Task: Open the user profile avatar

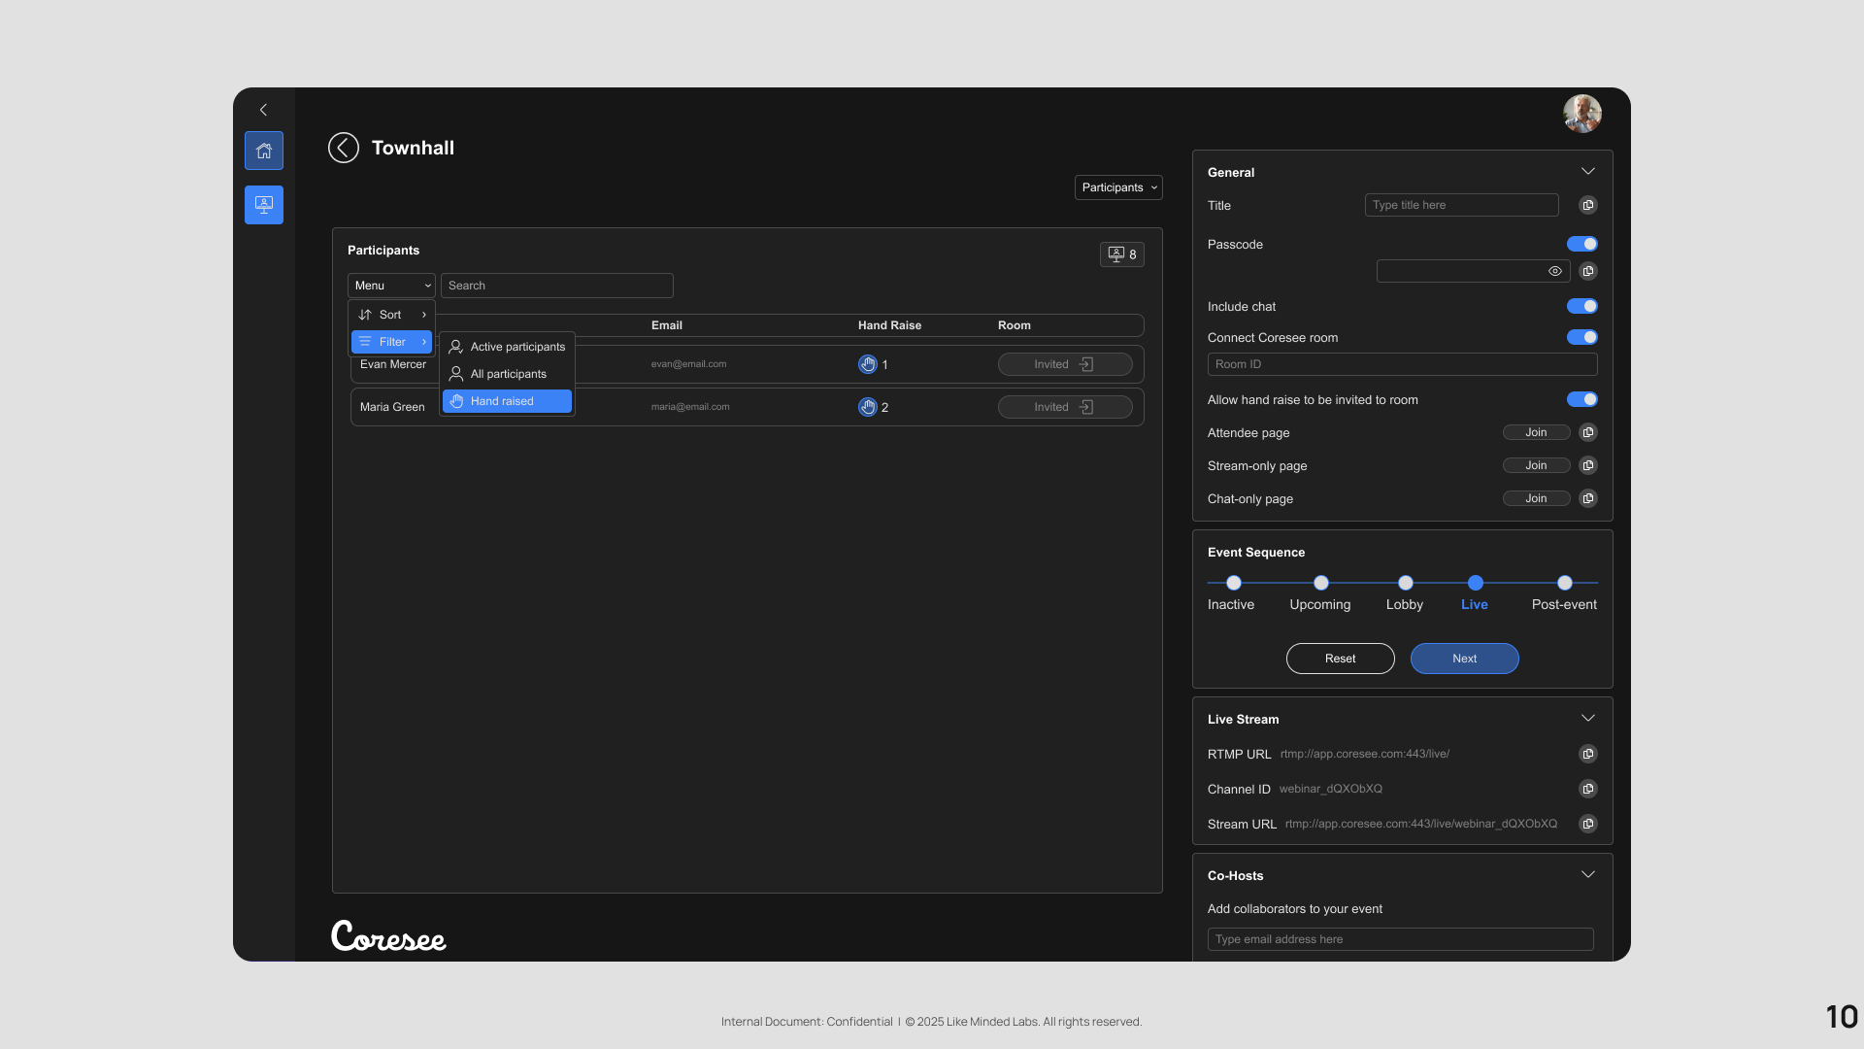Action: (x=1581, y=114)
